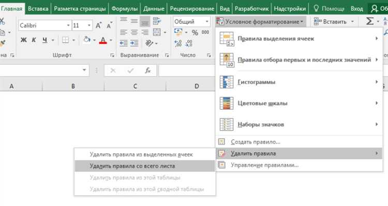Toggle bold (Ж) formatting

(x=23, y=40)
